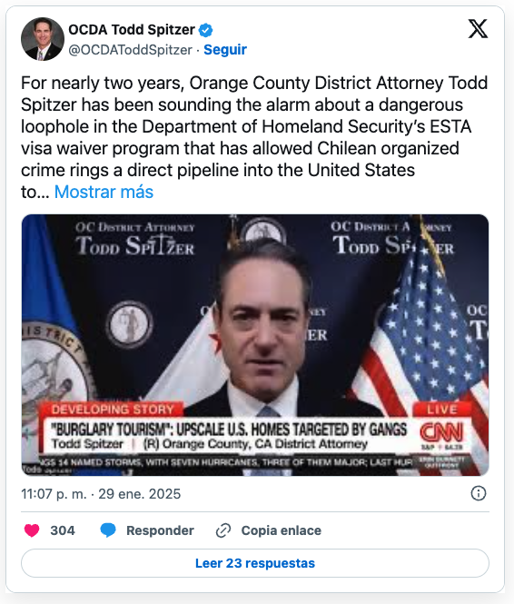Click the OCDA Todd Spitzer display name
Image resolution: width=514 pixels, height=604 pixels.
[132, 30]
